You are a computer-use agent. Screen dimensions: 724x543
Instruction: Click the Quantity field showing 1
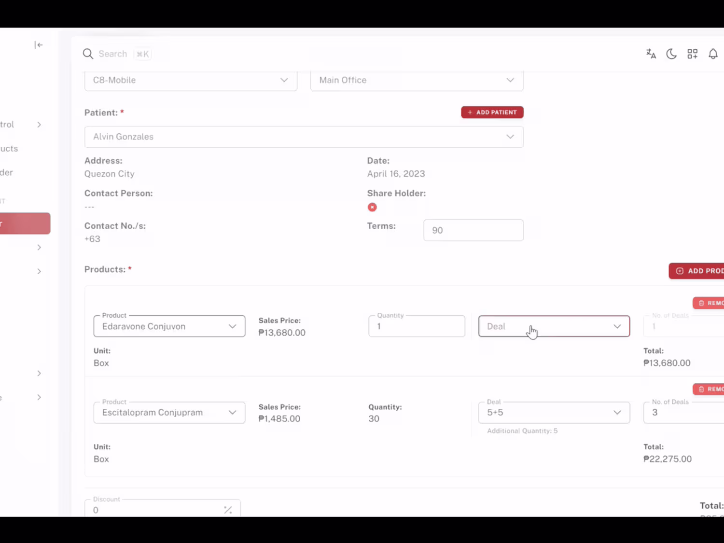coord(417,326)
